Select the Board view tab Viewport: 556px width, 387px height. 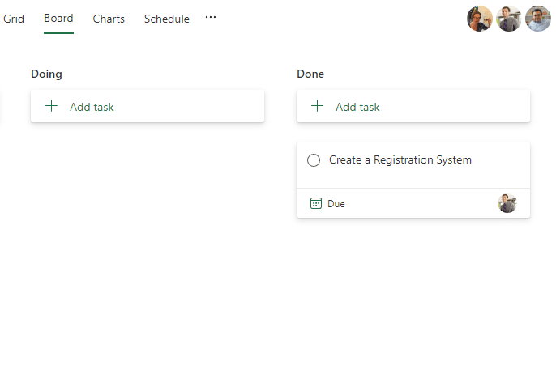(x=58, y=19)
